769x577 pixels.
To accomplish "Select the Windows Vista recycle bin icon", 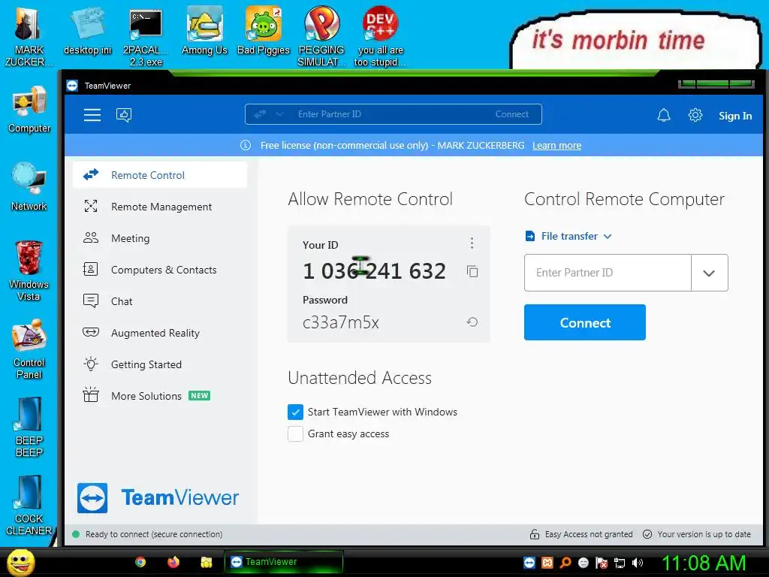I will (x=29, y=270).
